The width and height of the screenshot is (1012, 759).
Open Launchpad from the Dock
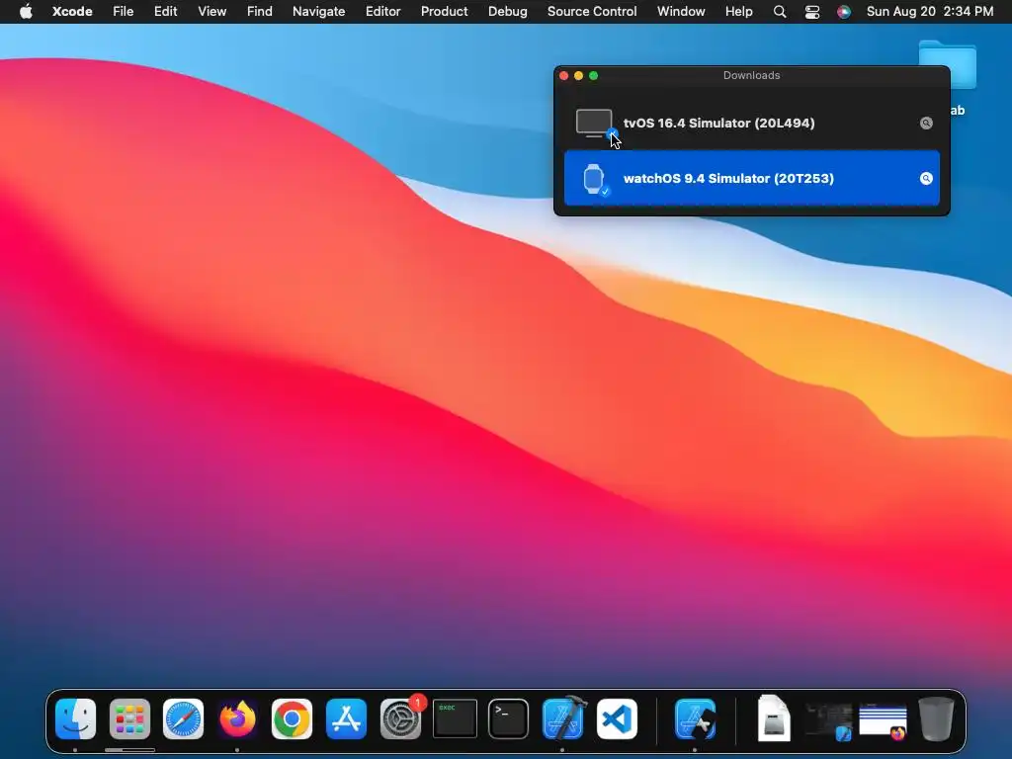coord(129,719)
